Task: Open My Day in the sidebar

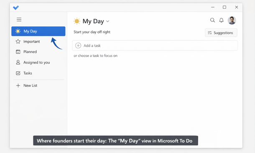Action: [38, 31]
